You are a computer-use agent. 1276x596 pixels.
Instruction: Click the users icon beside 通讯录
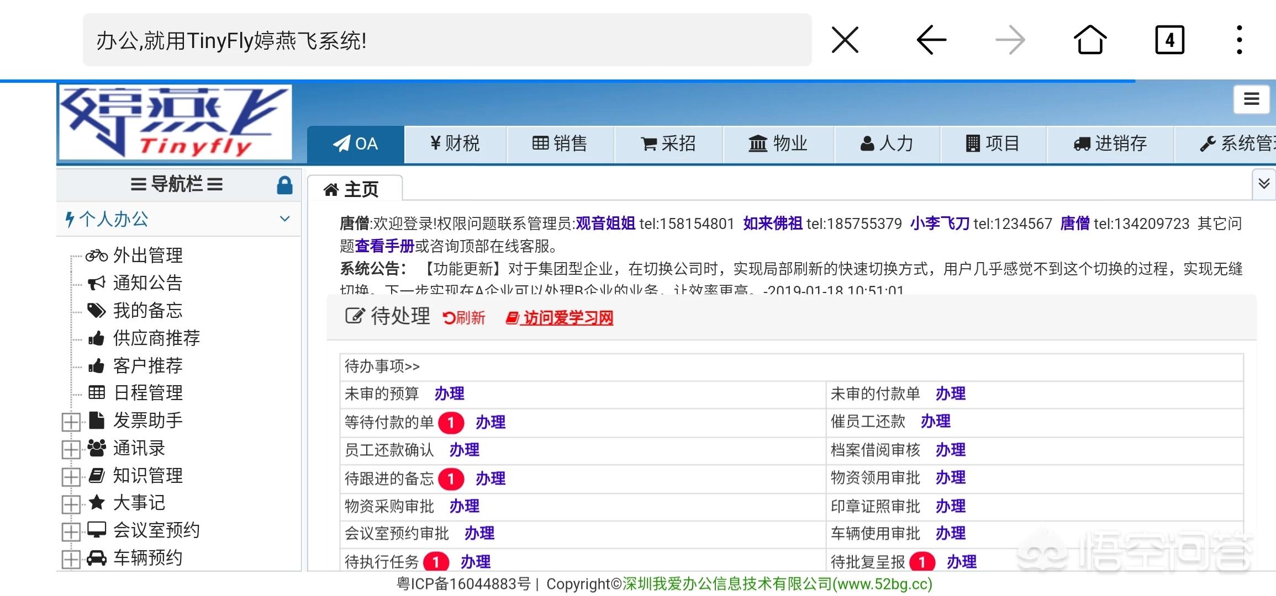point(97,448)
